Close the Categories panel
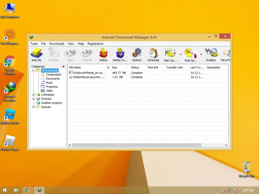Image resolution: width=259 pixels, height=194 pixels. 63,66
